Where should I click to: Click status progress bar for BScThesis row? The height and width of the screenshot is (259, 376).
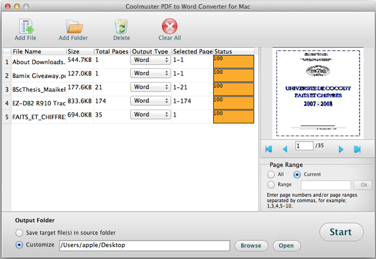click(x=234, y=89)
